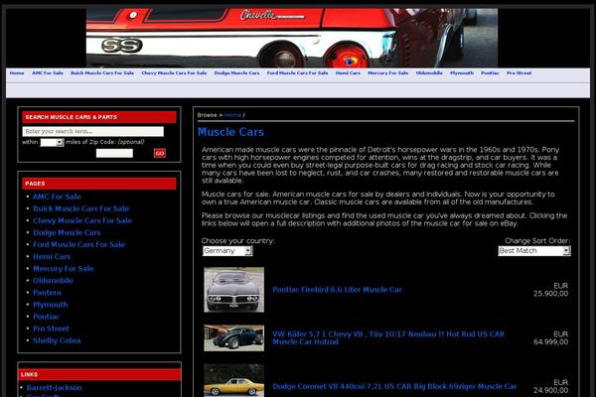Open Dodge Muscle Cars sidebar link
Image resolution: width=596 pixels, height=397 pixels.
[67, 232]
